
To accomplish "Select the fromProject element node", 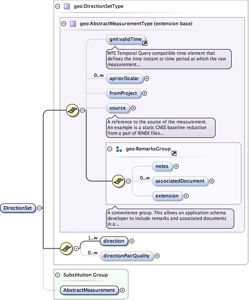I will click(123, 93).
